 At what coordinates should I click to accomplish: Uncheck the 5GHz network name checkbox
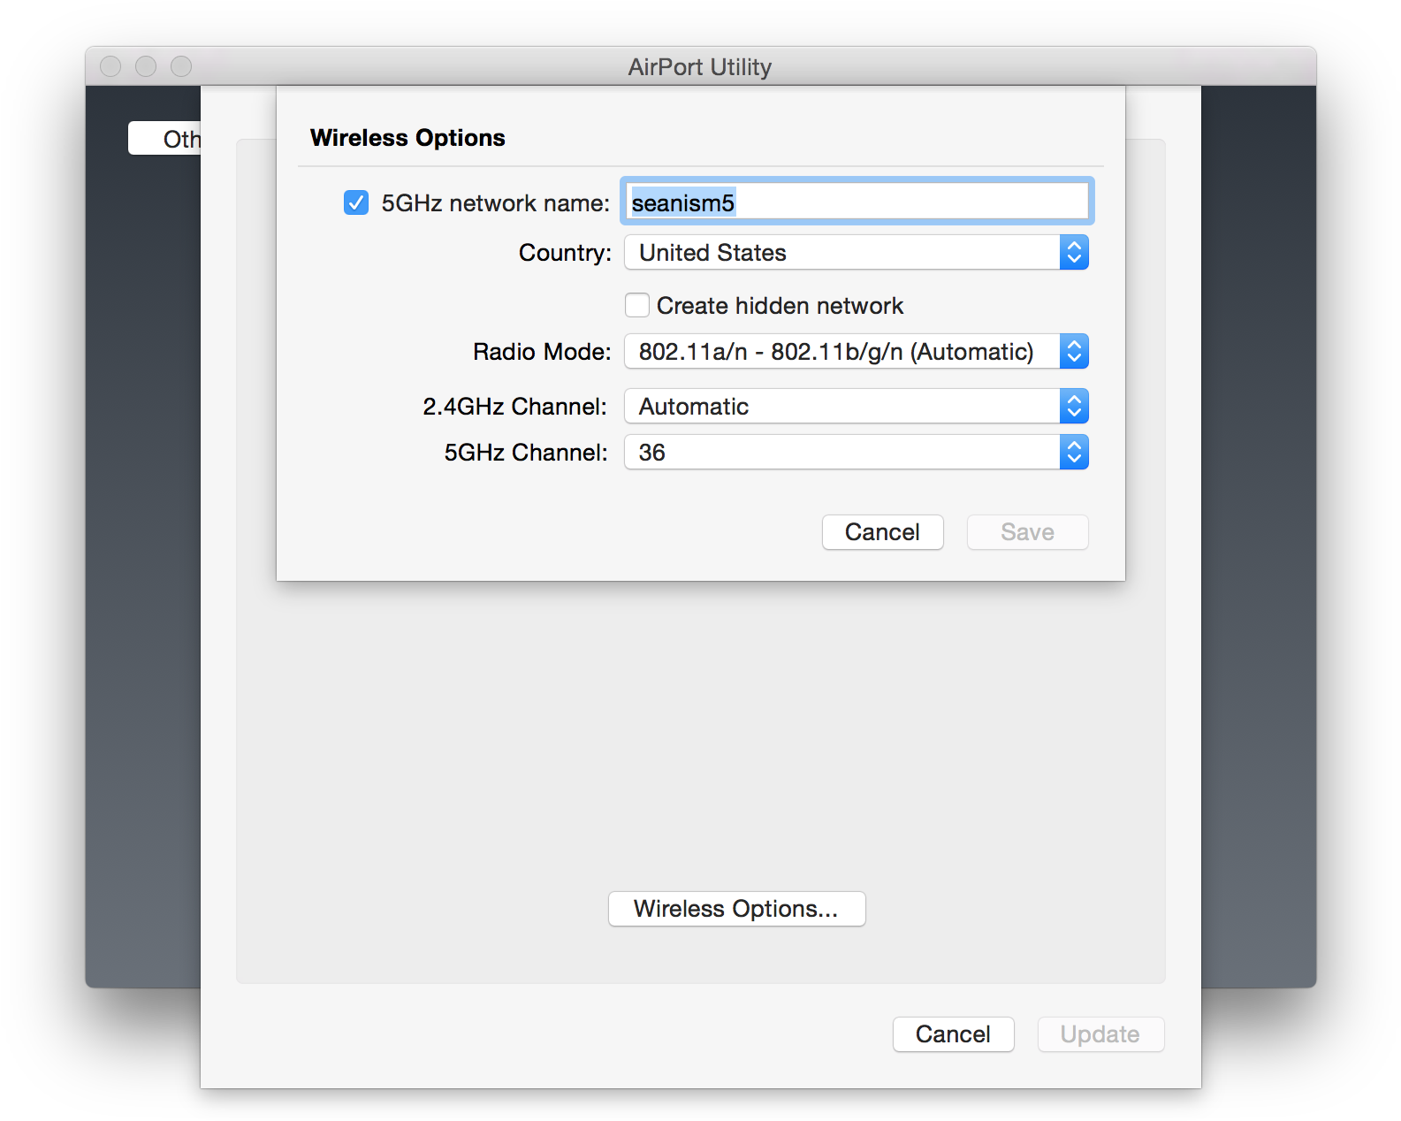coord(356,203)
